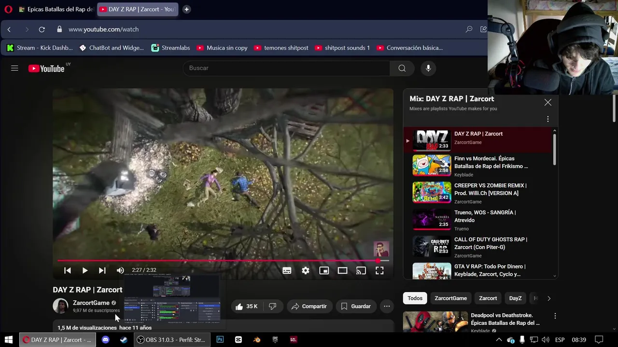Open options for Deadpool vs Deathstroke video
The width and height of the screenshot is (618, 347).
(555, 316)
